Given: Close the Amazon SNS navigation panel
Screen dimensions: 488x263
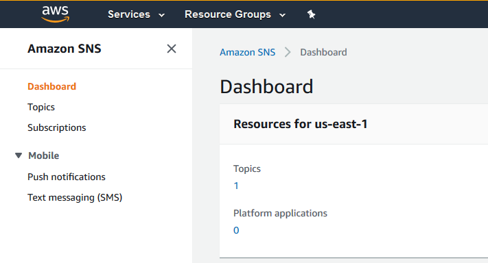Looking at the screenshot, I should point(172,49).
